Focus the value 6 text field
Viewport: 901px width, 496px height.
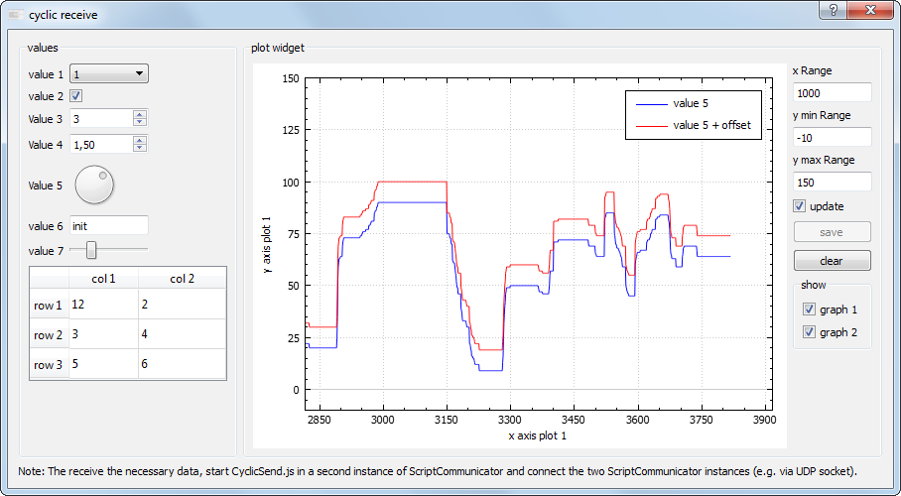(108, 226)
